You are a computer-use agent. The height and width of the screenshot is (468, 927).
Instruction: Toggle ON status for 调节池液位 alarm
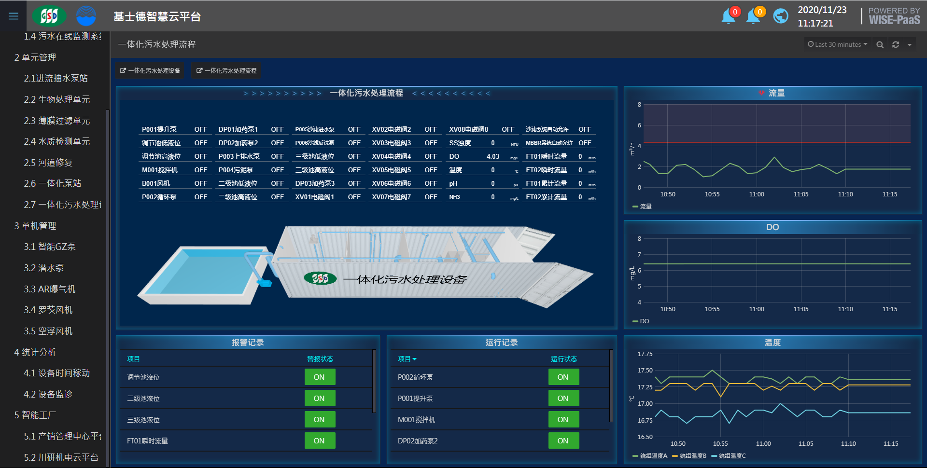click(x=320, y=377)
